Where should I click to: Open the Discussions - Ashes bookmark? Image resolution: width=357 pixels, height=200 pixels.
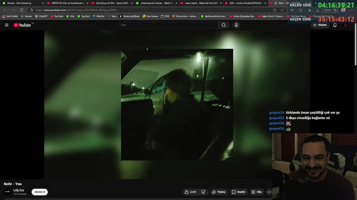[x=185, y=16]
